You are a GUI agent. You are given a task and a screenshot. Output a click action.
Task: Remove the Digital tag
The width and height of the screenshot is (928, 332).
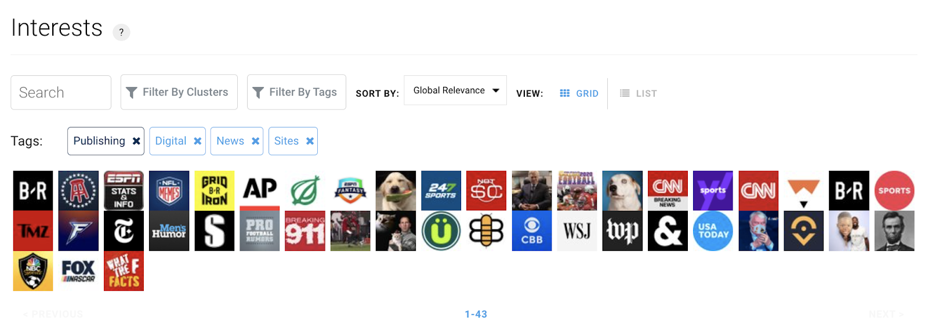tap(198, 141)
